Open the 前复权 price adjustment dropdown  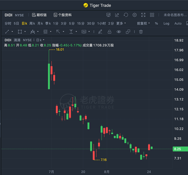tap(144, 23)
